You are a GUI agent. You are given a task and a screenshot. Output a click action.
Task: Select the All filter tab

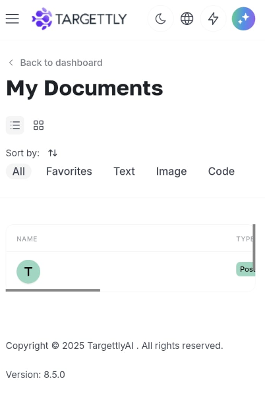[18, 171]
